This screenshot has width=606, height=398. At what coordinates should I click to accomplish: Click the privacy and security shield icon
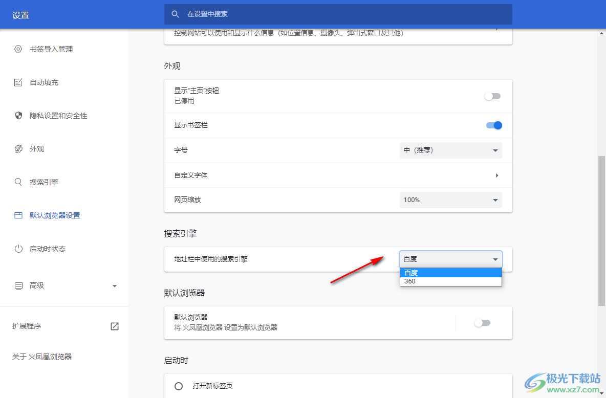coord(18,116)
